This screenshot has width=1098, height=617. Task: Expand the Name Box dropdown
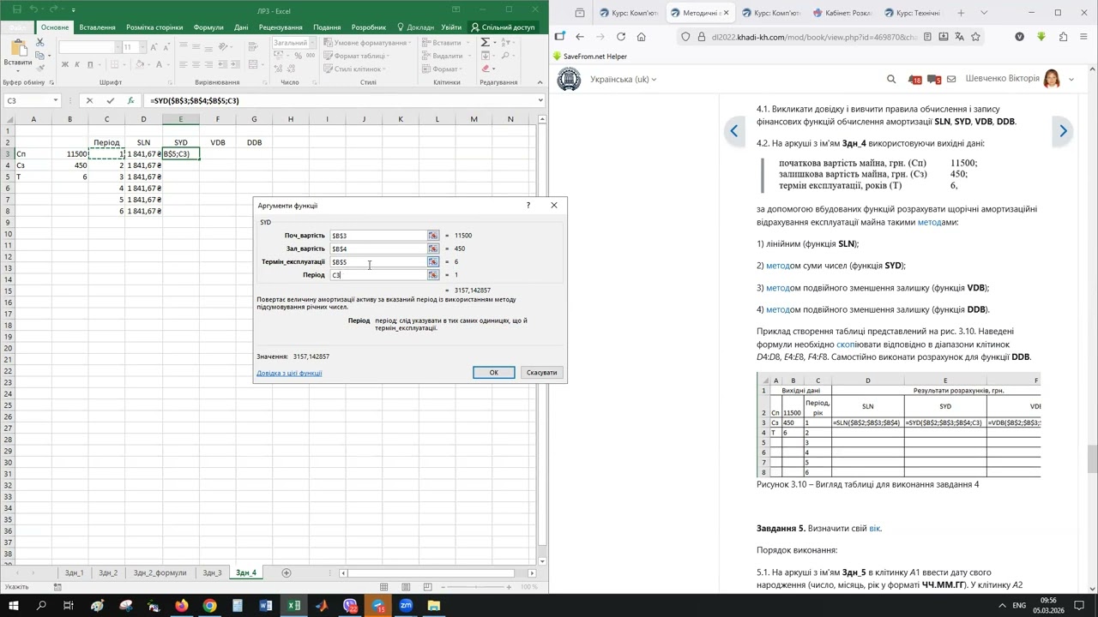(56, 100)
